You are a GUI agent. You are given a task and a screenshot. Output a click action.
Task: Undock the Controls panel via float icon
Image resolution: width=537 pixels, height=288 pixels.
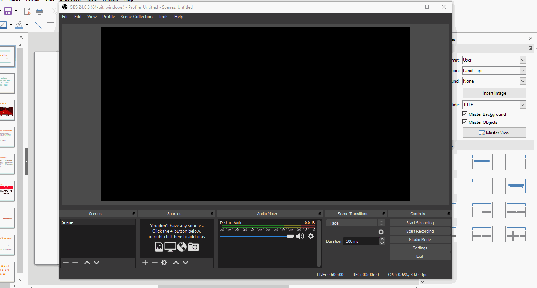449,214
